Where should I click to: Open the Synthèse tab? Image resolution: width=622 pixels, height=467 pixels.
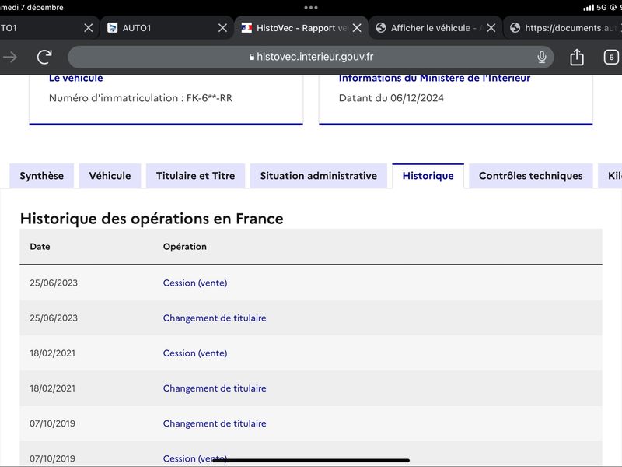tap(42, 176)
